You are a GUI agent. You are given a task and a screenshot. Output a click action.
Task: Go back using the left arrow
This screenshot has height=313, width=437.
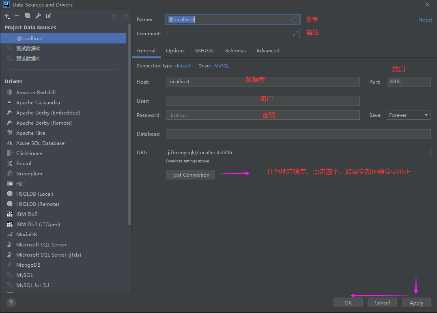tap(114, 16)
